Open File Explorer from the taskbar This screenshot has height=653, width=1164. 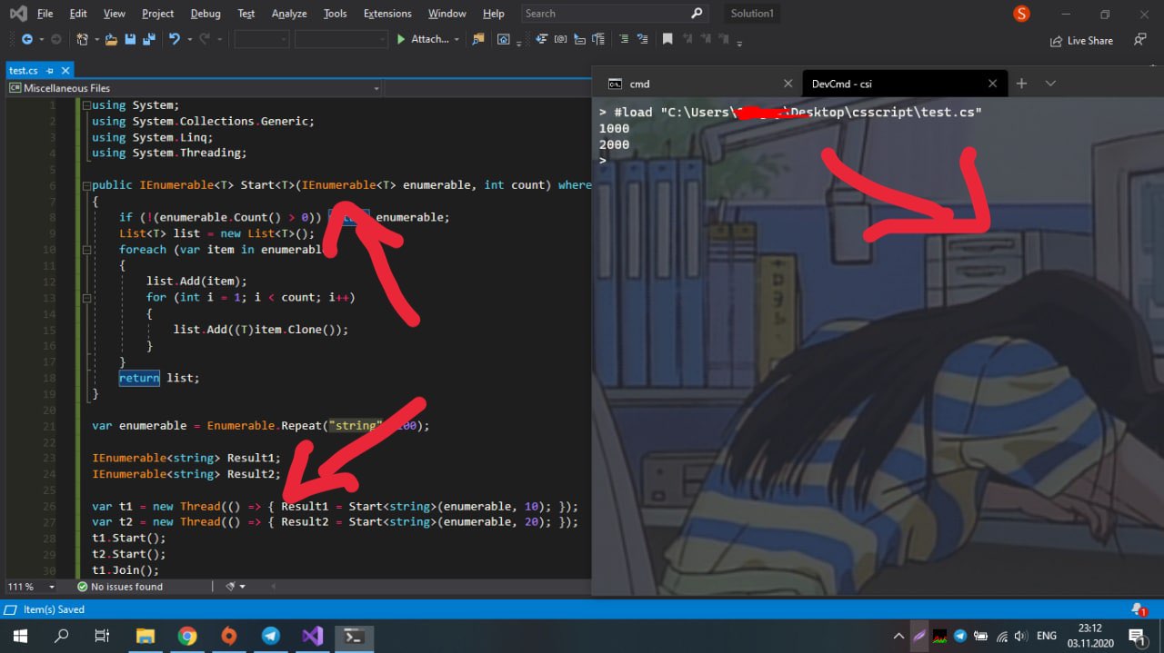pos(145,636)
